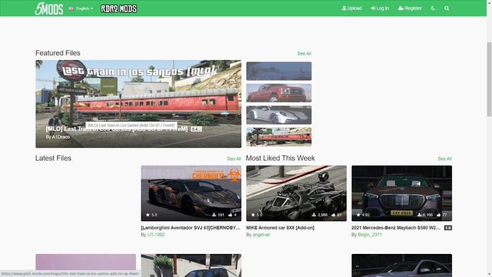Visit angel-wt's profile link

[x=261, y=234]
